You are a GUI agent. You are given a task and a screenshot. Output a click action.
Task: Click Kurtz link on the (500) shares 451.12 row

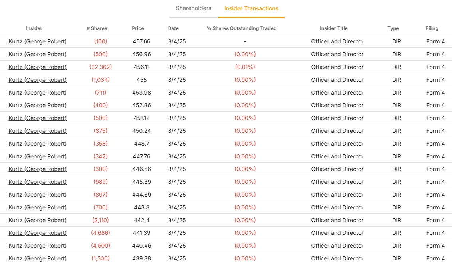(x=38, y=118)
